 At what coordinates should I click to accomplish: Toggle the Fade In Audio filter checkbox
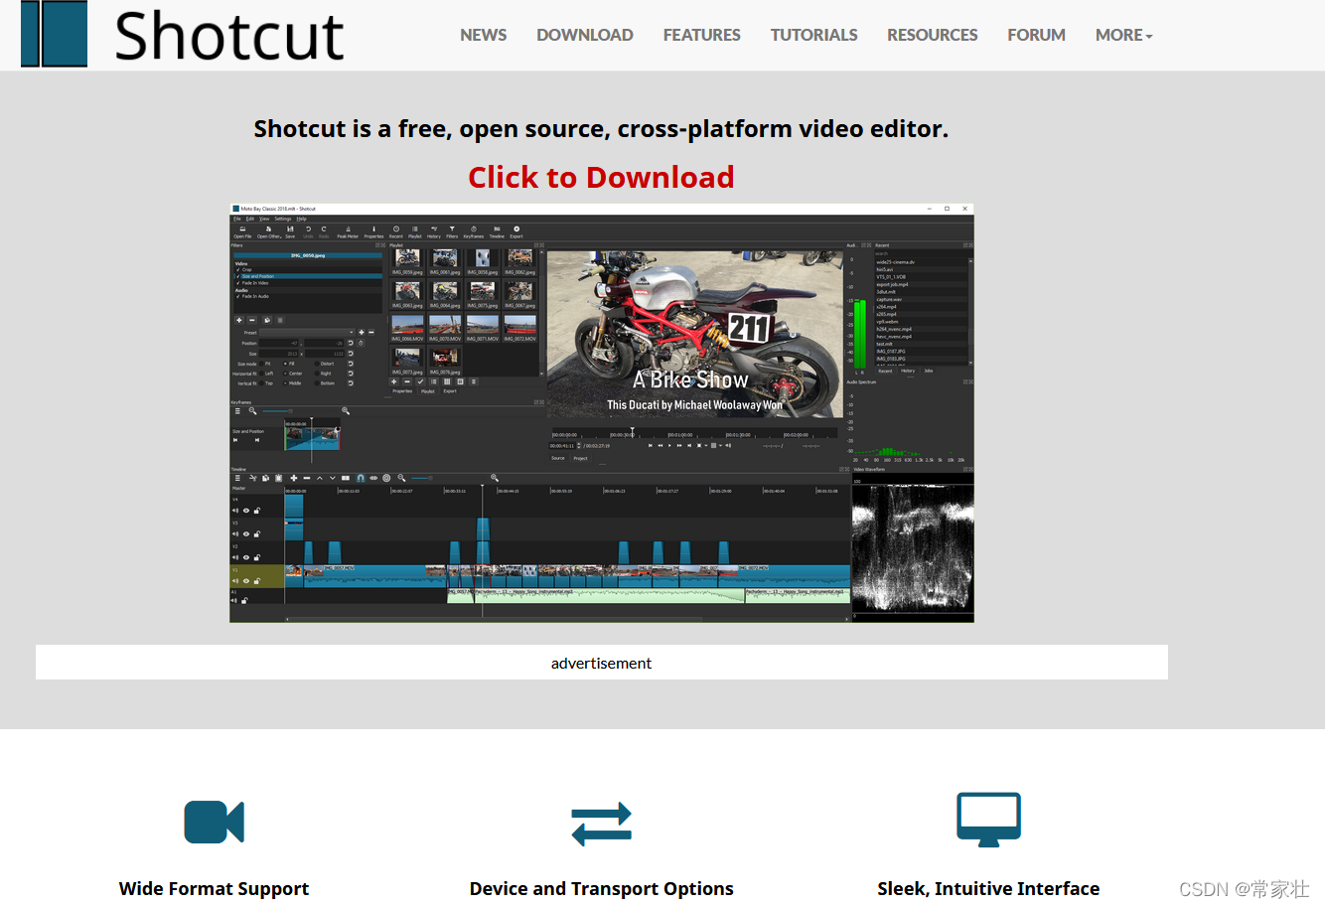[237, 296]
